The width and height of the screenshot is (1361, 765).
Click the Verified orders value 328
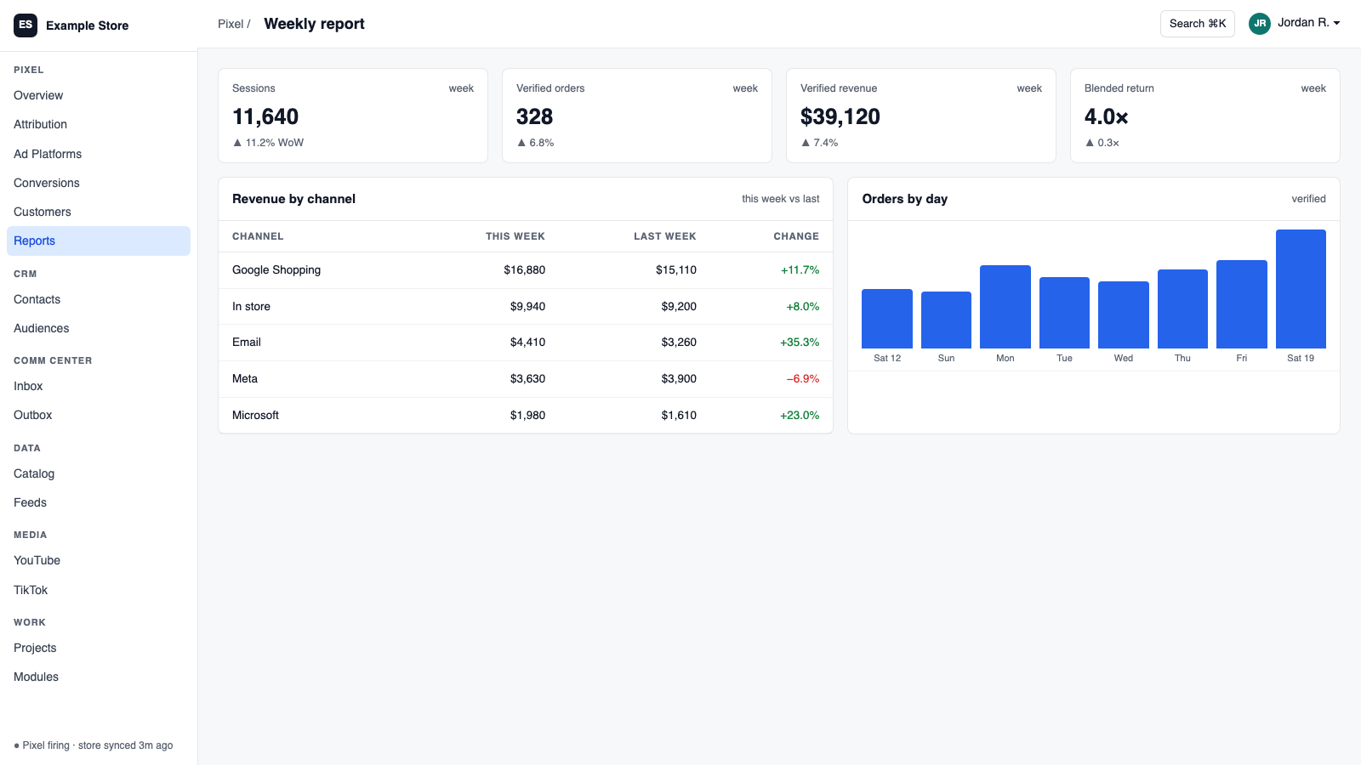pyautogui.click(x=534, y=116)
